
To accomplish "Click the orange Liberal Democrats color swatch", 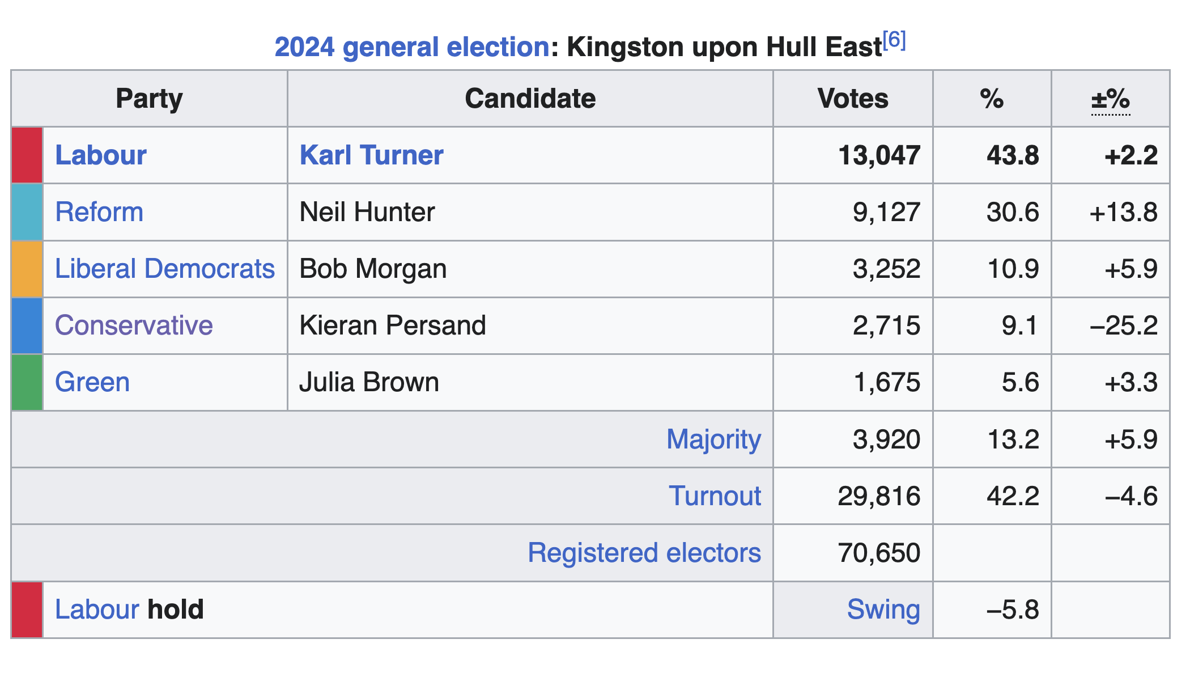I will [x=27, y=269].
